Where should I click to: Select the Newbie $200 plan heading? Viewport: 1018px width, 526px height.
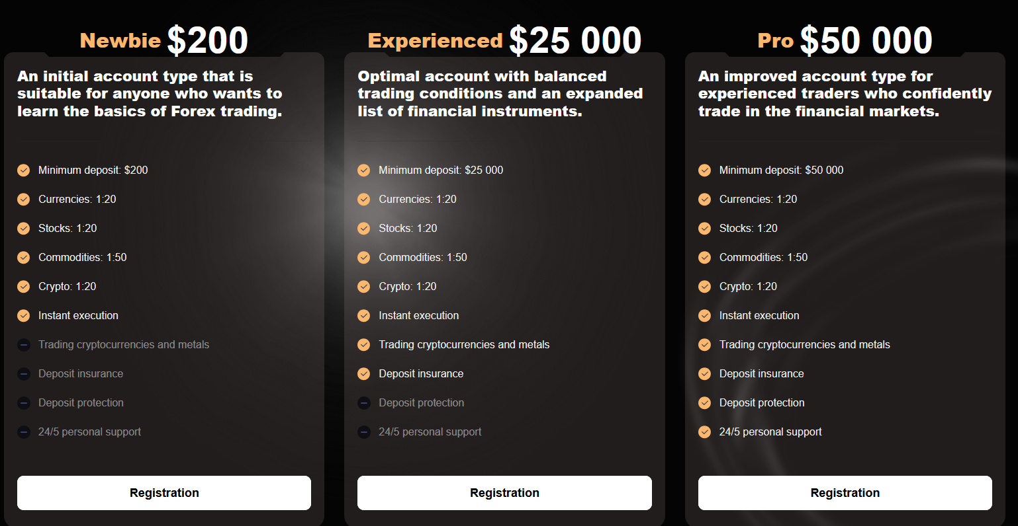(164, 40)
